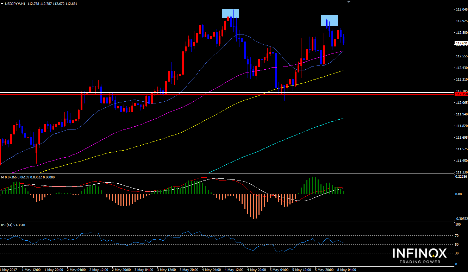Click the 111.940 price axis label
The width and height of the screenshot is (468, 272).
[x=461, y=114]
